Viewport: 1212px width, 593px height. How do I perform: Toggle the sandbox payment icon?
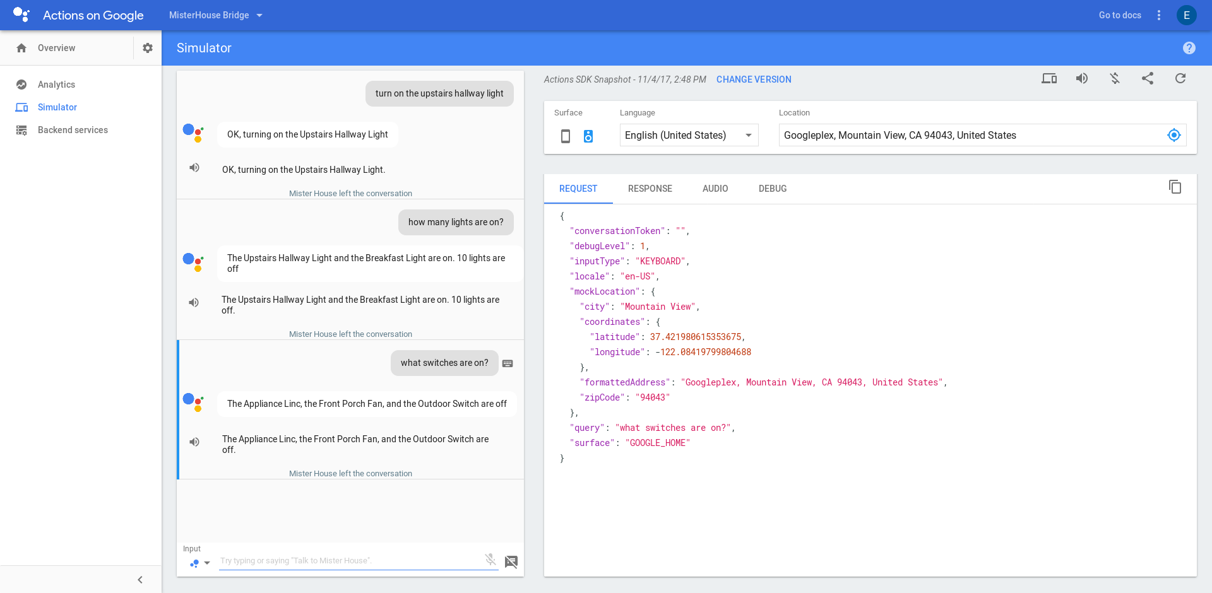1115,78
